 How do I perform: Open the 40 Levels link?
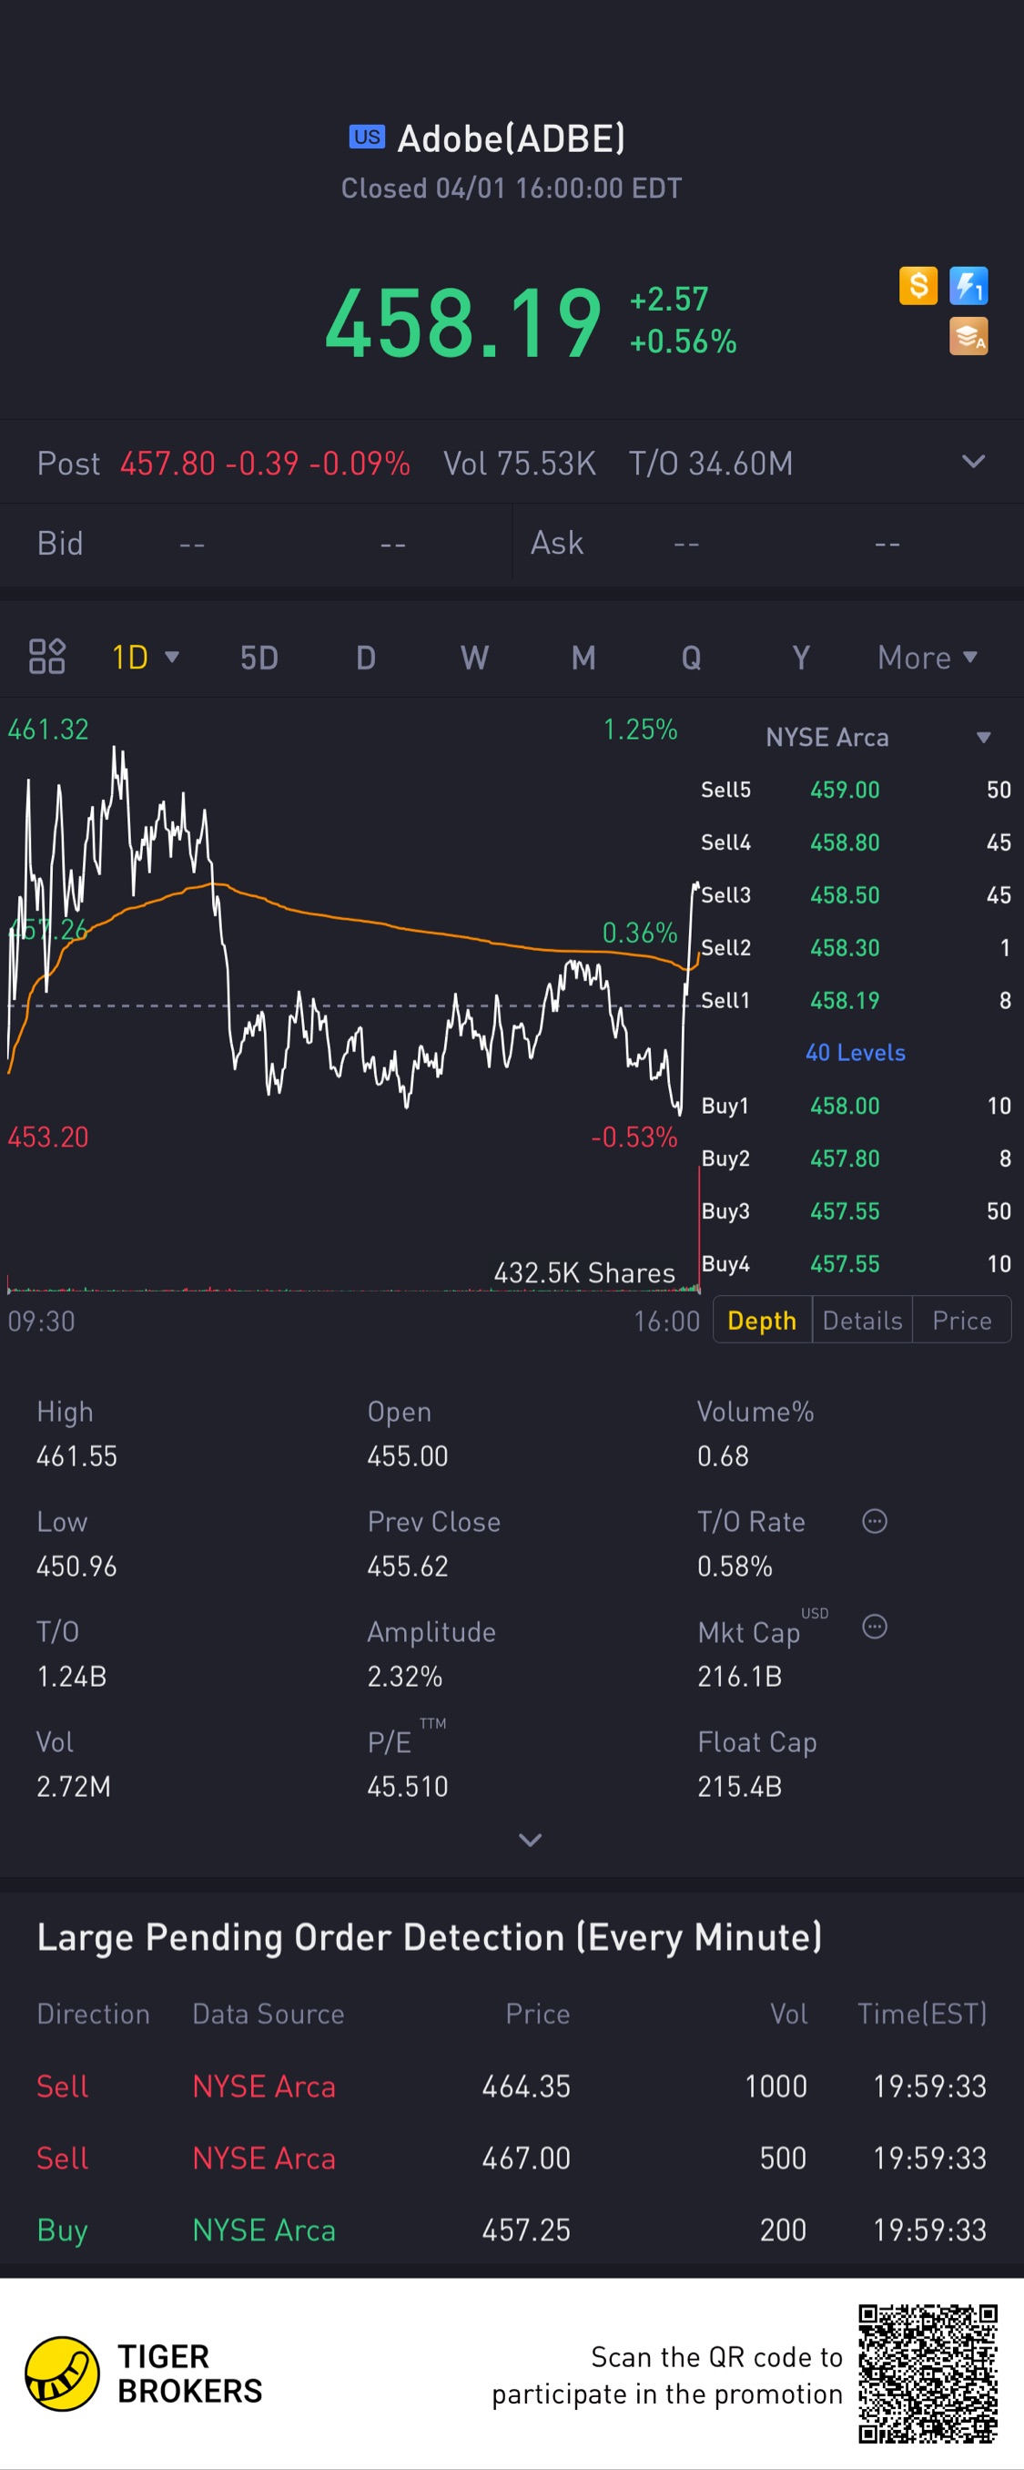856,1053
